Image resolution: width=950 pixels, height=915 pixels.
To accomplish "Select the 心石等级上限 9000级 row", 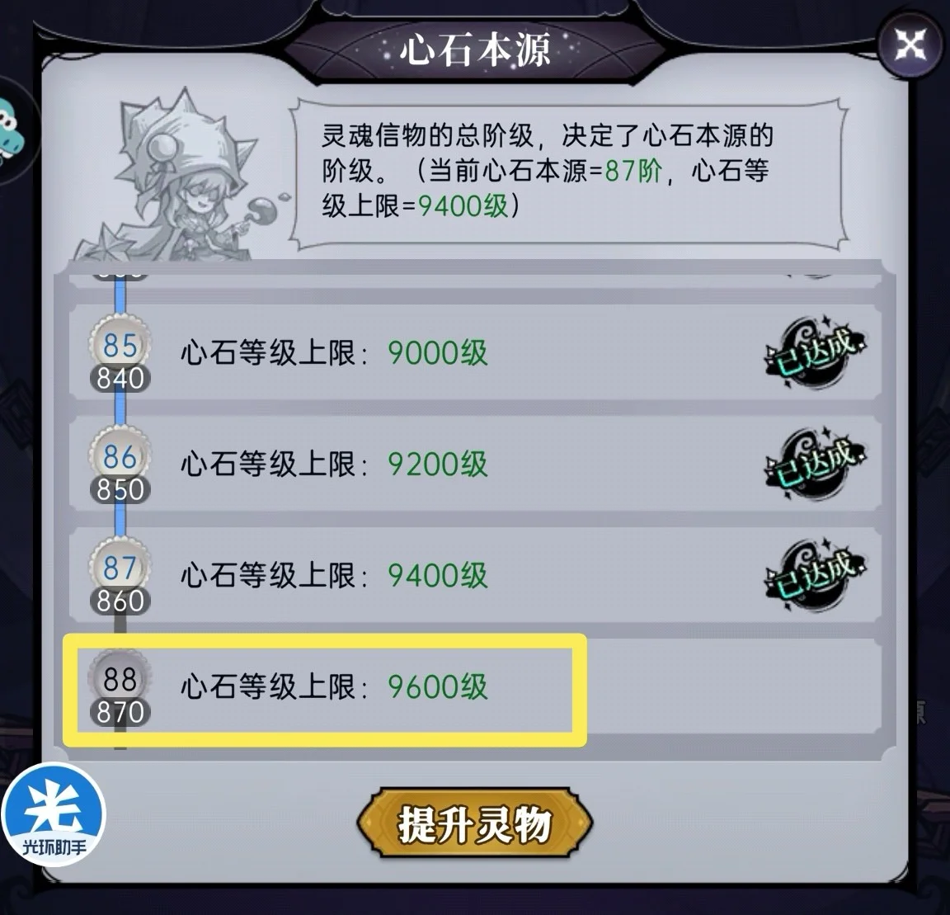I will click(x=475, y=353).
